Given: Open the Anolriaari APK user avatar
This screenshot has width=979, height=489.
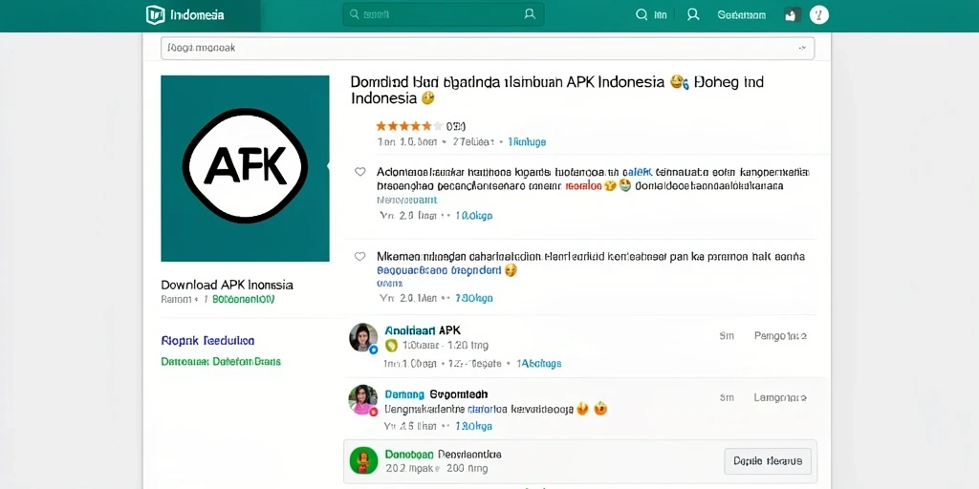Looking at the screenshot, I should pos(363,337).
